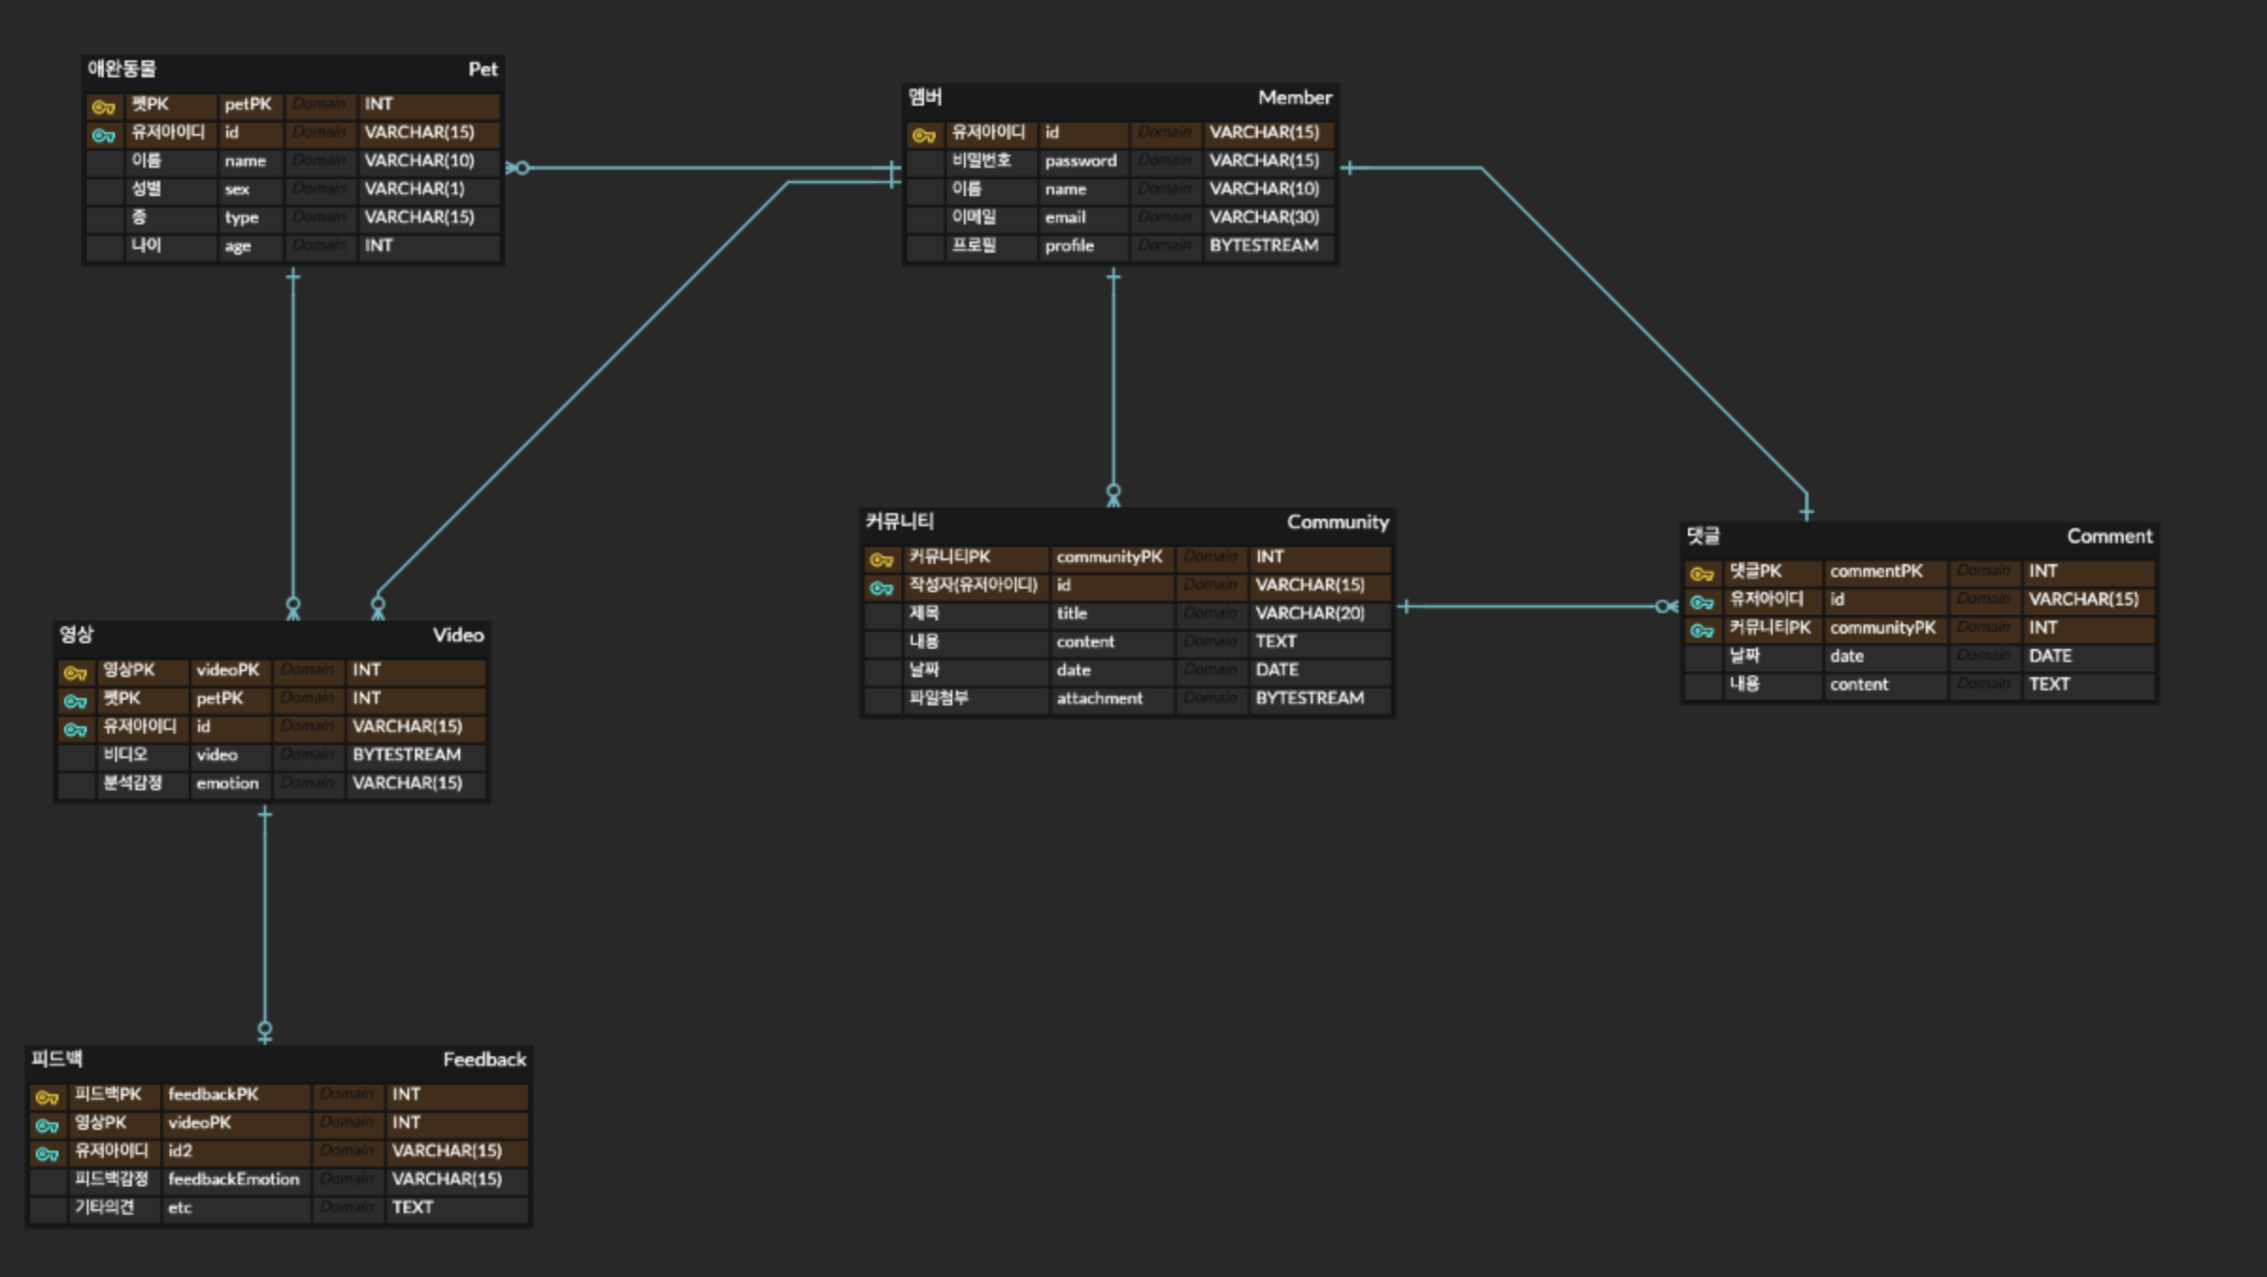This screenshot has width=2267, height=1277.
Task: Click the blue key icon beside Video's petPK
Action: [x=75, y=701]
